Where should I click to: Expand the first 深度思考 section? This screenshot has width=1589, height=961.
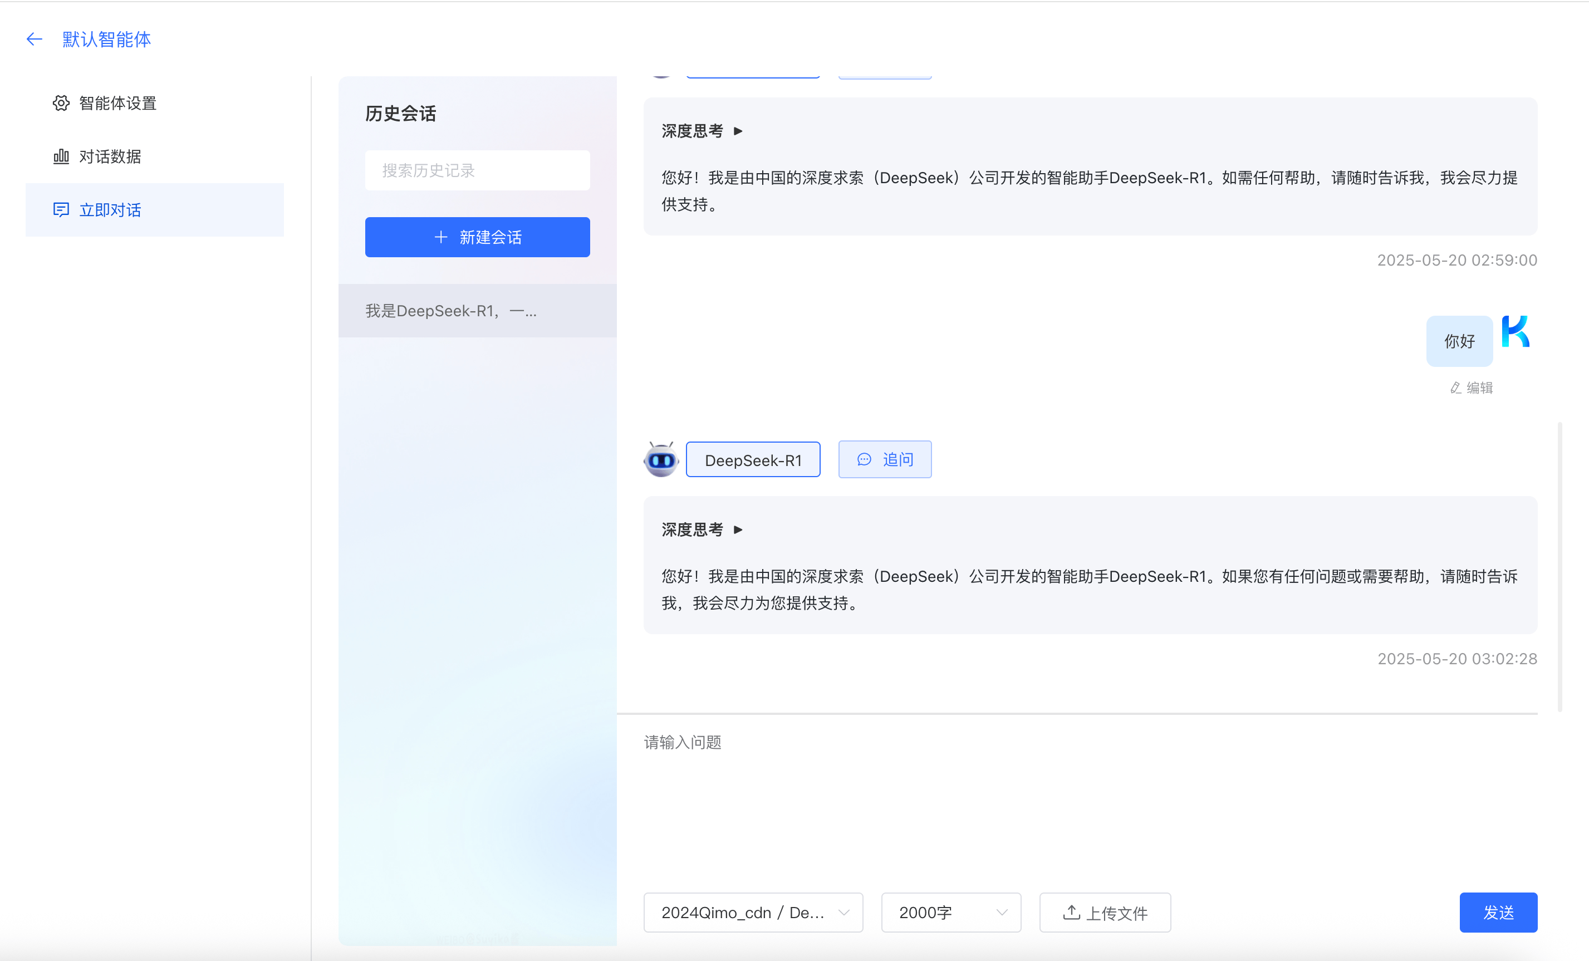[x=738, y=131]
